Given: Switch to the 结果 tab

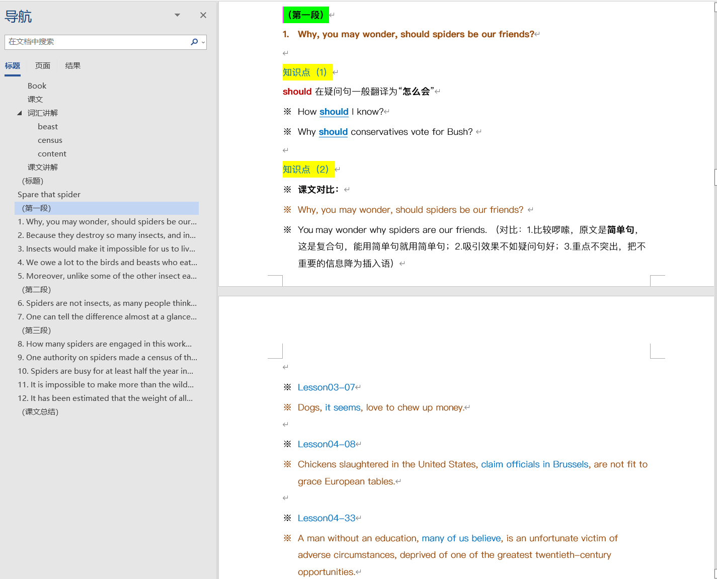Looking at the screenshot, I should (x=73, y=65).
